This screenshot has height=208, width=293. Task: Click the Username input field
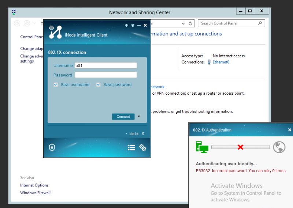[x=106, y=65]
